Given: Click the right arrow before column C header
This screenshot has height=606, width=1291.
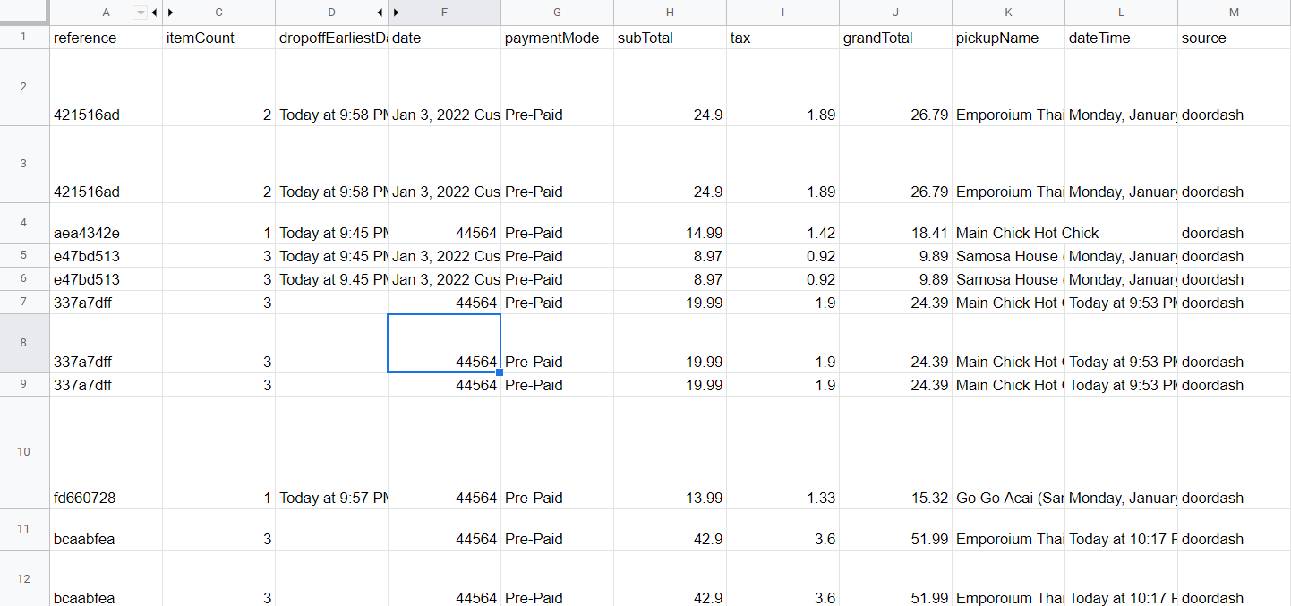Looking at the screenshot, I should (x=169, y=13).
